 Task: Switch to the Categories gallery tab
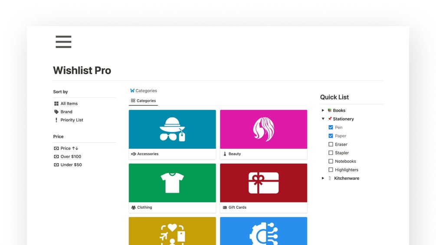[x=143, y=101]
